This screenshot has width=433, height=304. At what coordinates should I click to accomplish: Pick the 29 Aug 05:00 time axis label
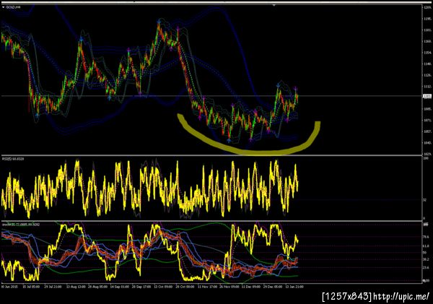click(97, 287)
